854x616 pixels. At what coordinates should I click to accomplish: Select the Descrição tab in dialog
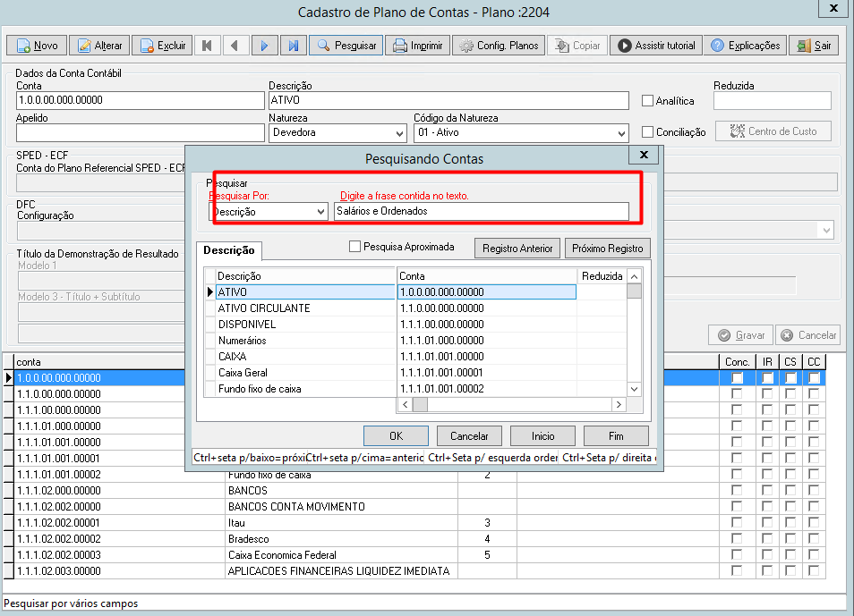pos(229,250)
